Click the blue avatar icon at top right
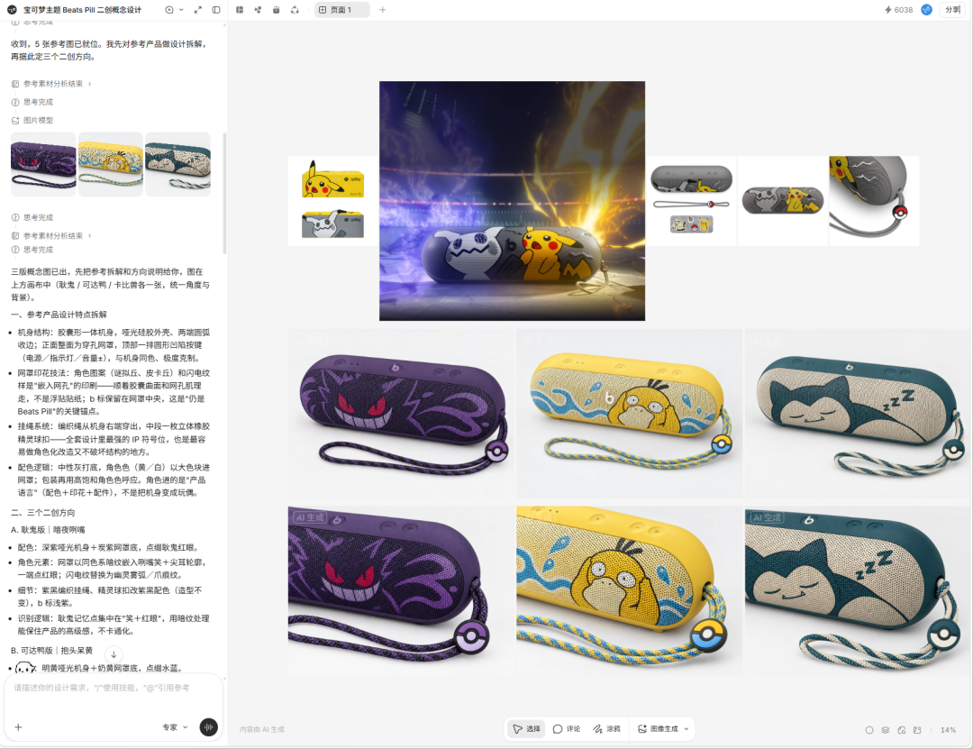Image resolution: width=973 pixels, height=749 pixels. point(926,10)
